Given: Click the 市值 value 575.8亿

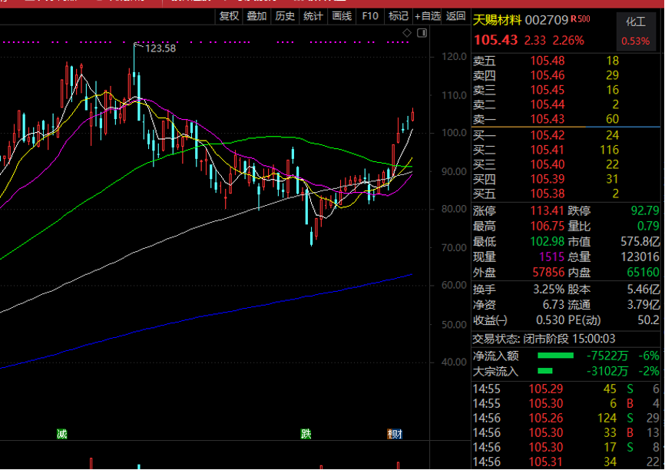Looking at the screenshot, I should 640,241.
